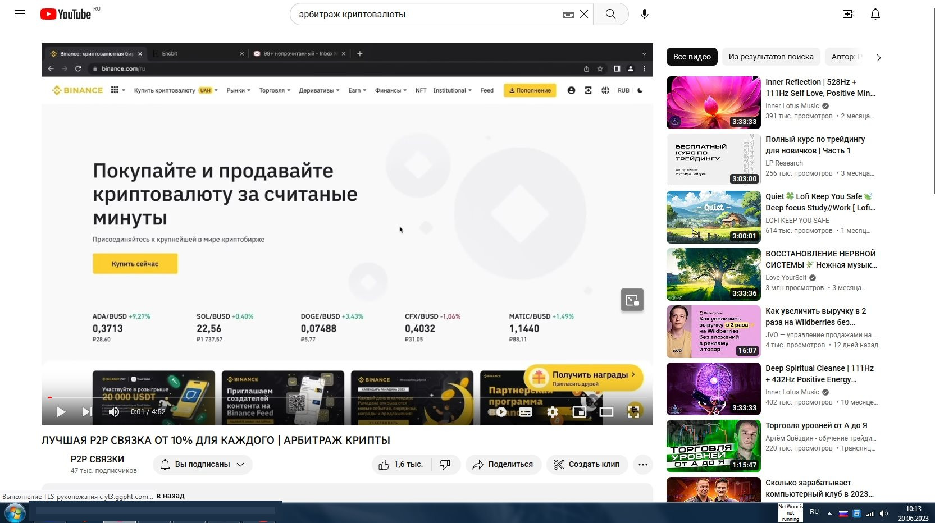
Task: Click the 'Создать клип' button
Action: (x=587, y=465)
